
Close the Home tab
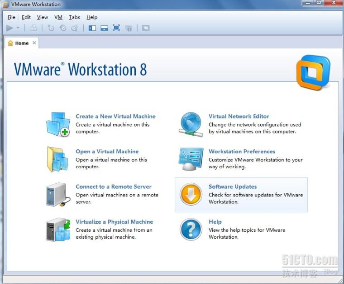coord(34,43)
